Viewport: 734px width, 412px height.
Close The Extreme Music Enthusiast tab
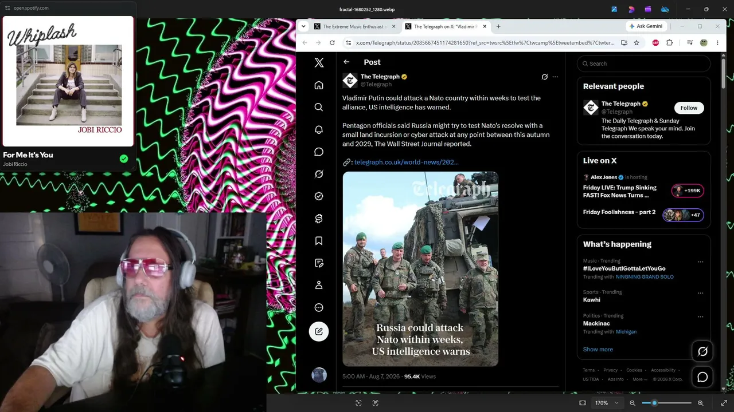click(x=393, y=26)
